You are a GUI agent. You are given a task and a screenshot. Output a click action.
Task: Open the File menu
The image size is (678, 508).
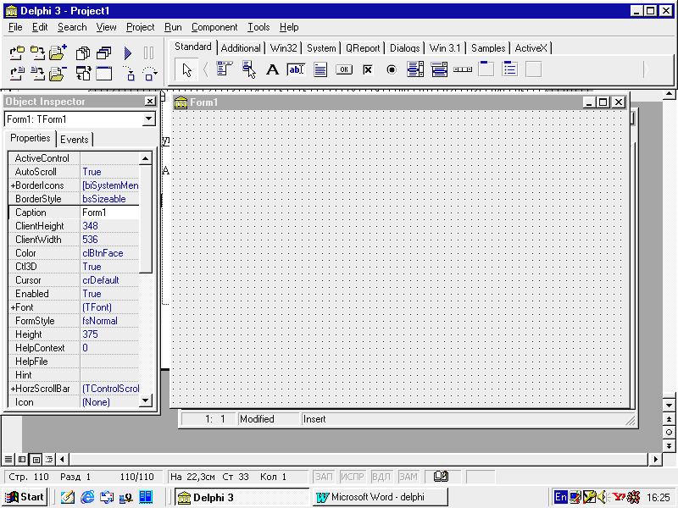[15, 27]
